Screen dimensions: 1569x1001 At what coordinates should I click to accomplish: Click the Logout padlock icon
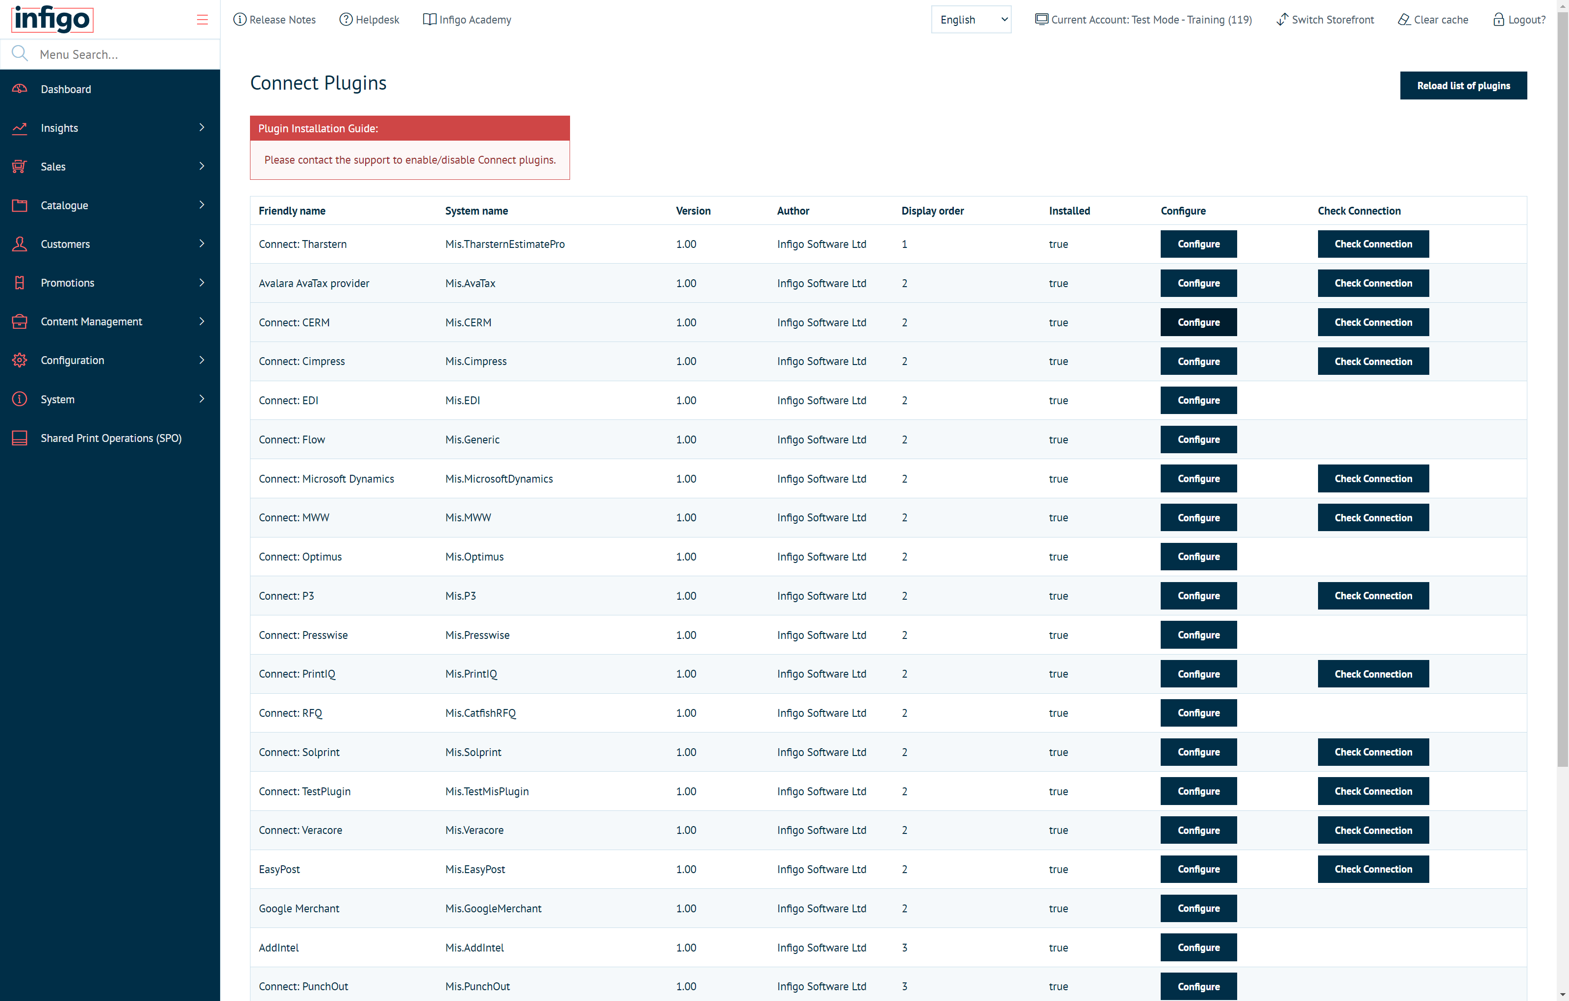pos(1498,20)
